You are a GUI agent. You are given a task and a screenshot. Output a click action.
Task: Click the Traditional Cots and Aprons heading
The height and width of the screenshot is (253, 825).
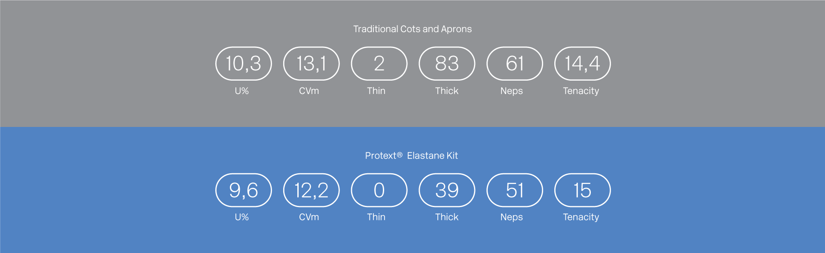coord(412,29)
